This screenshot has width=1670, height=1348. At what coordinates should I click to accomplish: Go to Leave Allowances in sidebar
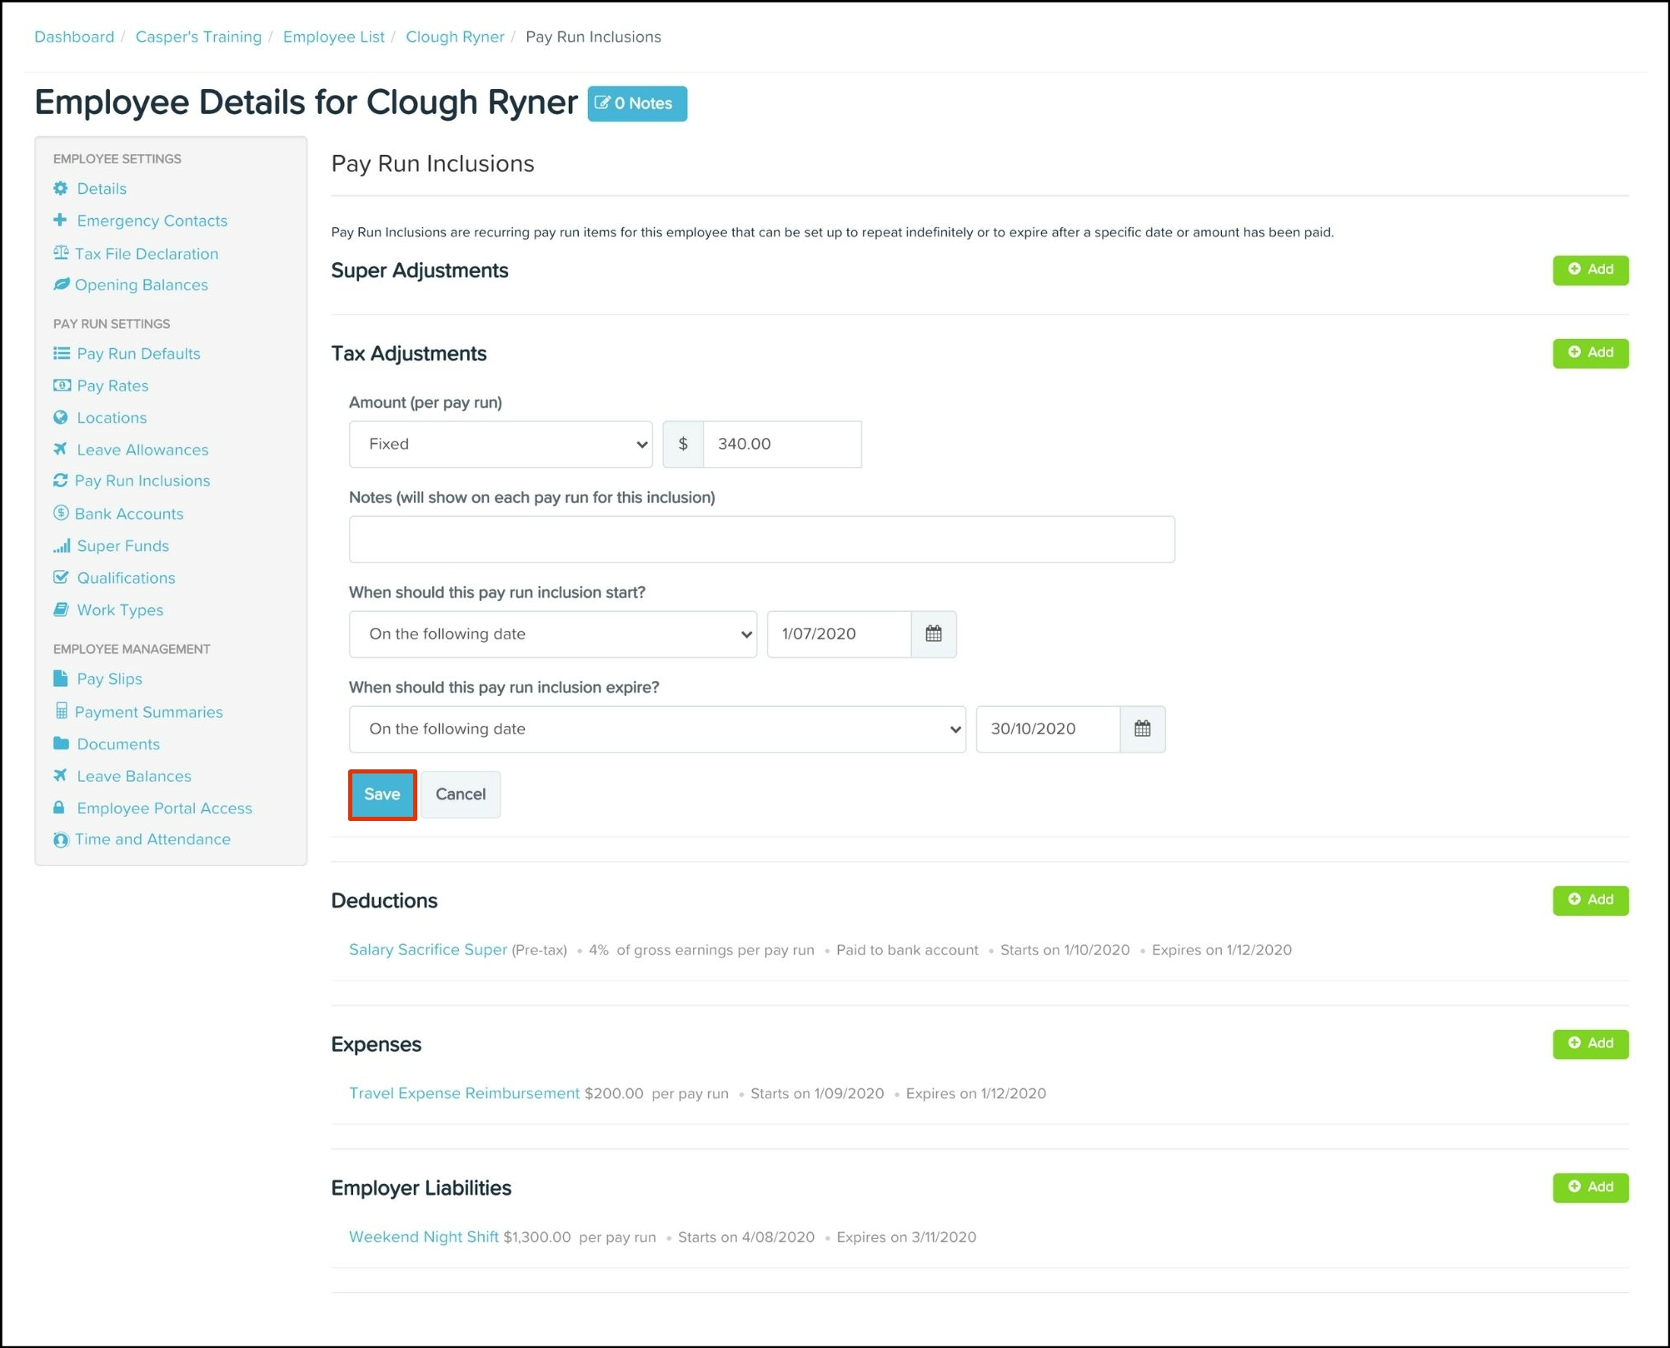(x=142, y=450)
